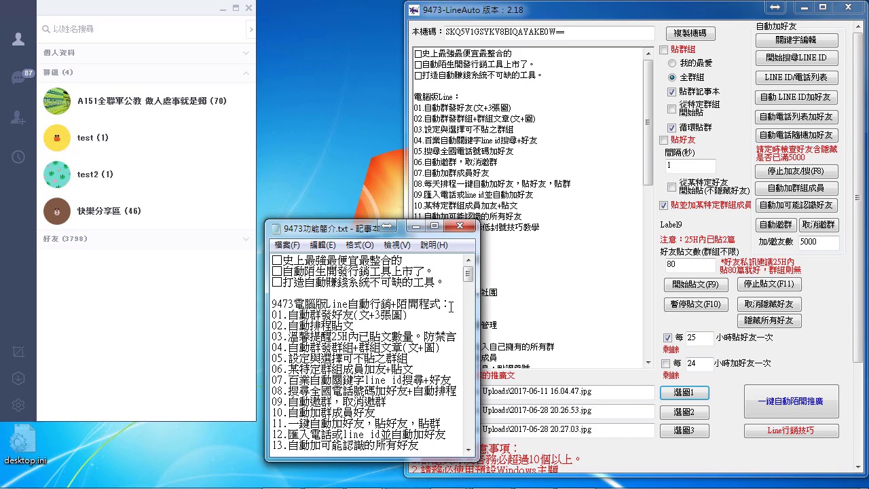Click 一鍵自動陌開推廣 button
Image resolution: width=869 pixels, height=489 pixels.
[x=790, y=401]
